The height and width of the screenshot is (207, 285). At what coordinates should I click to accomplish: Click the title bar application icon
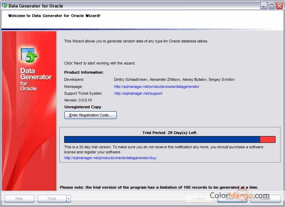[5, 5]
